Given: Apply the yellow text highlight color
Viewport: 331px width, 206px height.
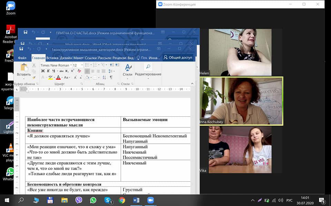Looking at the screenshot, I should [x=50, y=78].
